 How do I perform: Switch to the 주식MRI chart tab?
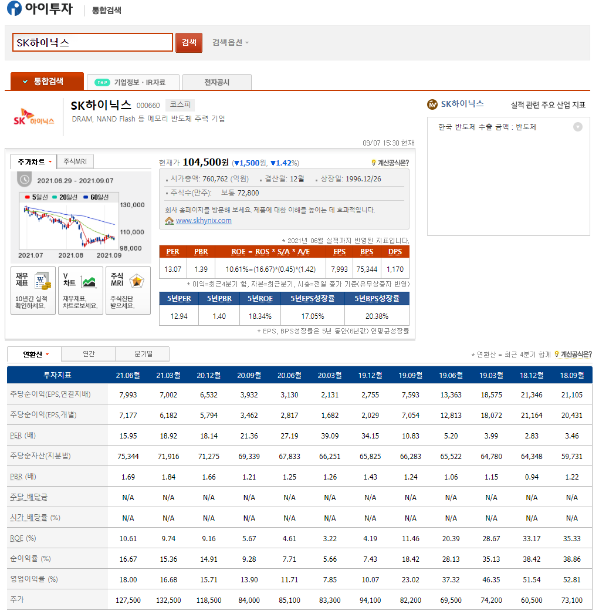75,161
